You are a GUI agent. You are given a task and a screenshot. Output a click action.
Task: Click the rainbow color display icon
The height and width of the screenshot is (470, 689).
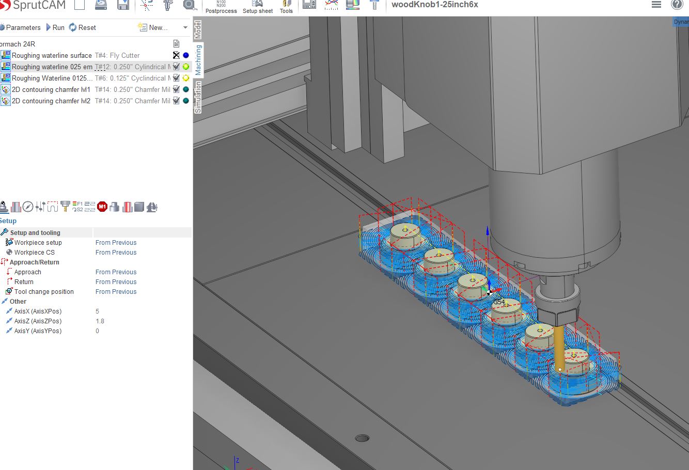pos(353,5)
